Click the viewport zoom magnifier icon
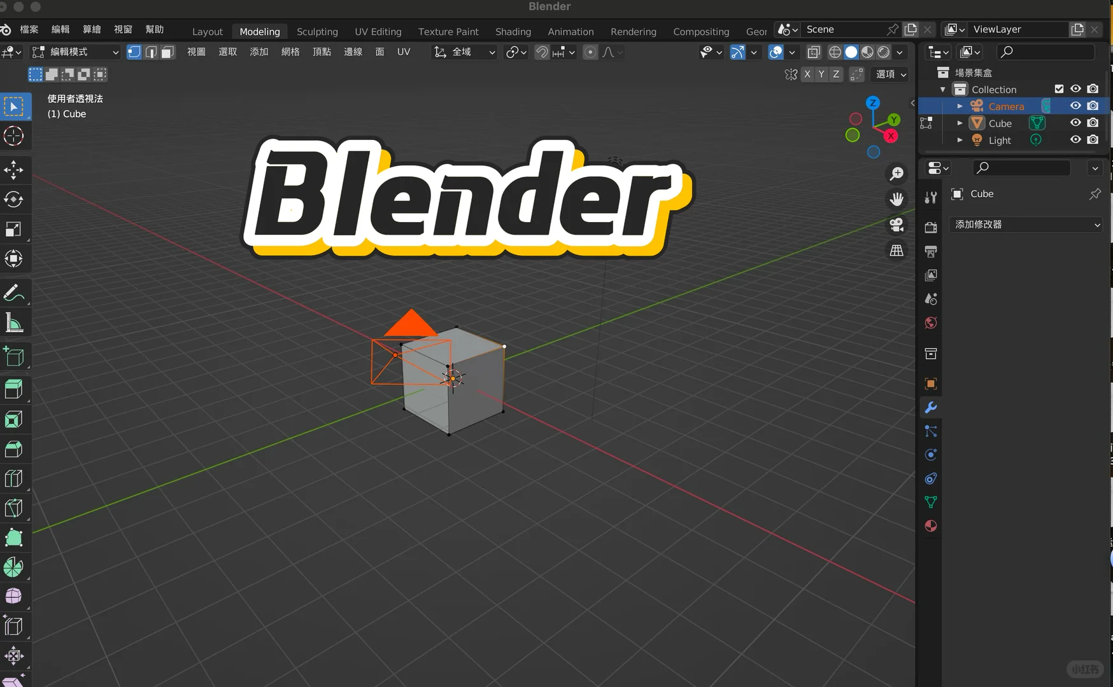 pos(897,174)
